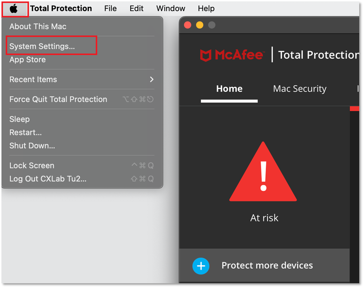Click the McAfee shield logo
364x288 pixels.
tap(205, 55)
